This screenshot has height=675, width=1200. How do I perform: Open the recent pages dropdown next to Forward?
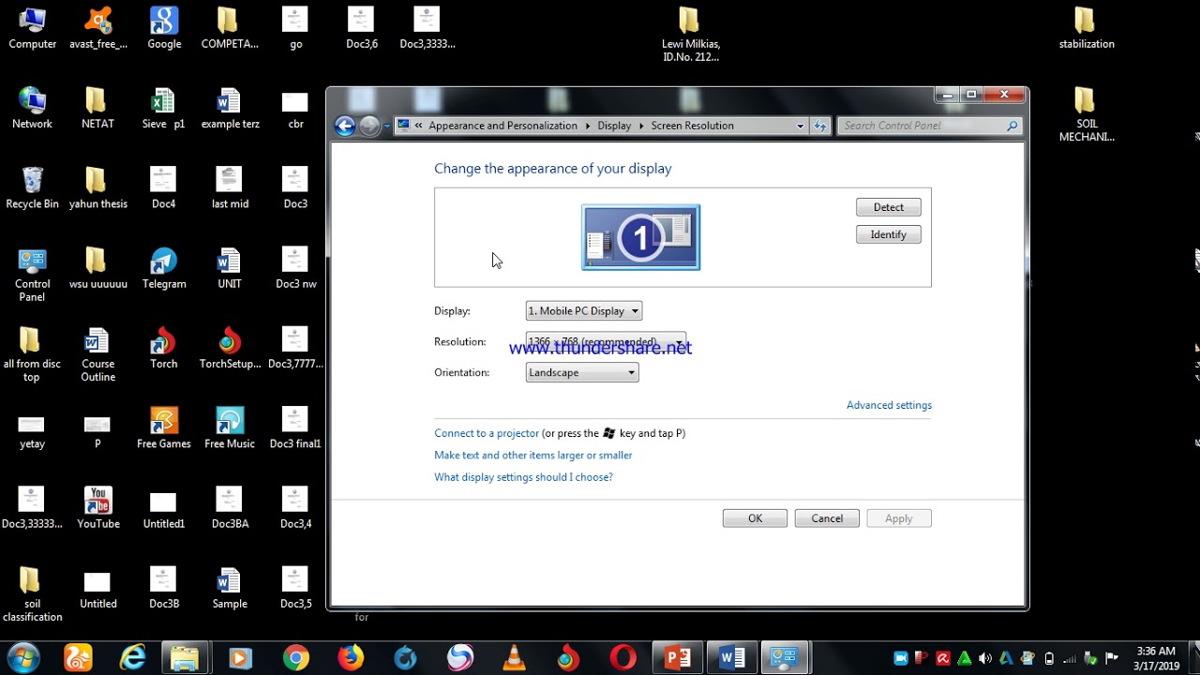[x=387, y=126]
